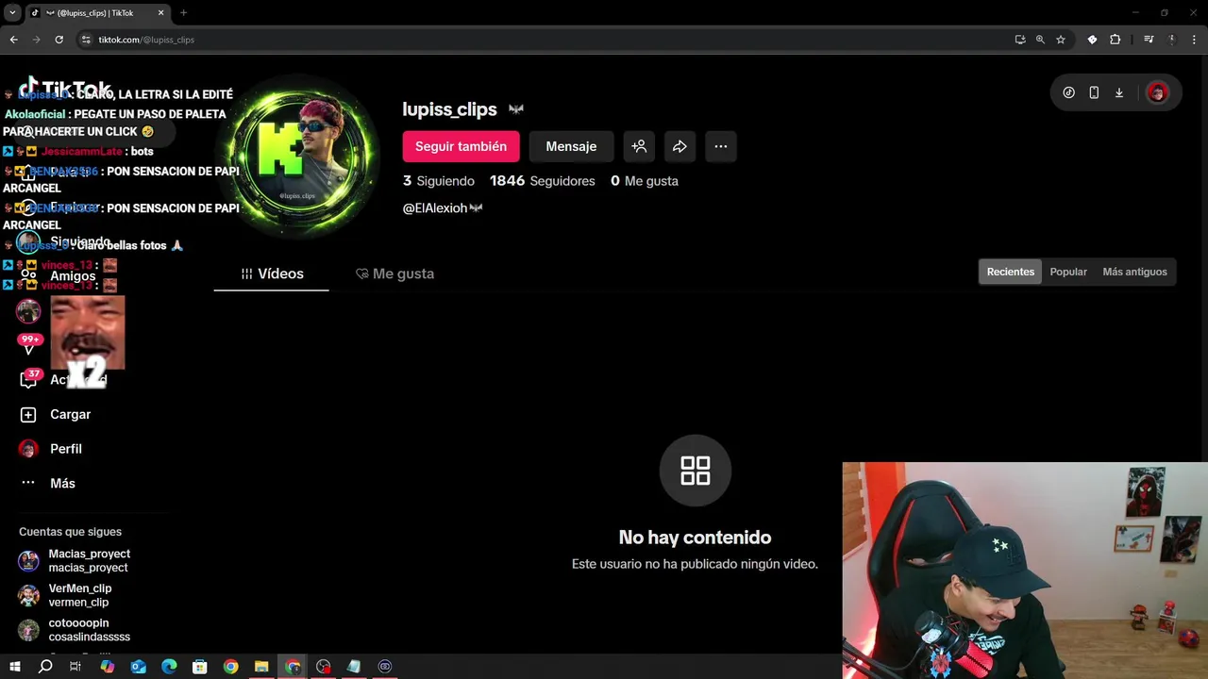1208x679 pixels.
Task: Open the Mensaje button on profile
Action: click(x=571, y=146)
